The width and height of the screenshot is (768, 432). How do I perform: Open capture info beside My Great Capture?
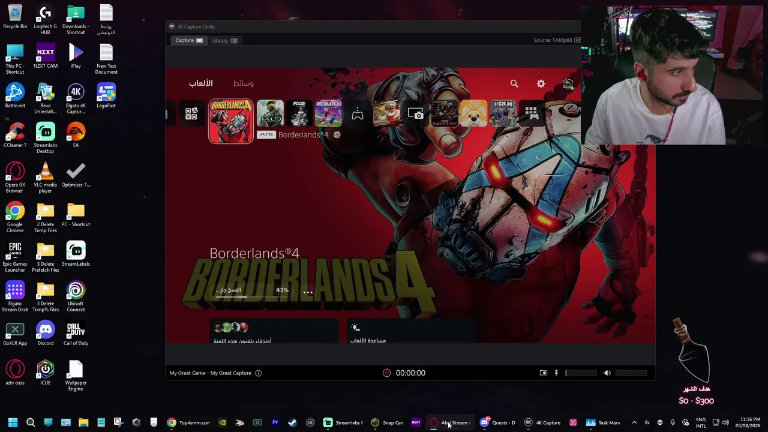tap(259, 373)
